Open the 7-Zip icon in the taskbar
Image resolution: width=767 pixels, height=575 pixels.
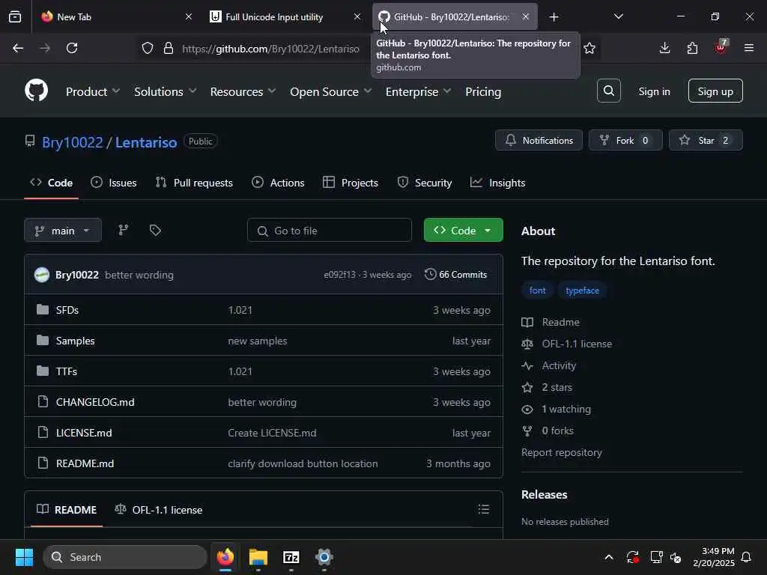[291, 557]
